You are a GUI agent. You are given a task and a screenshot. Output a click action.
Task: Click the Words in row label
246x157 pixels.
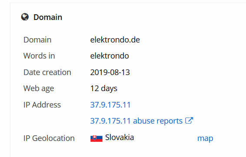tap(39, 56)
